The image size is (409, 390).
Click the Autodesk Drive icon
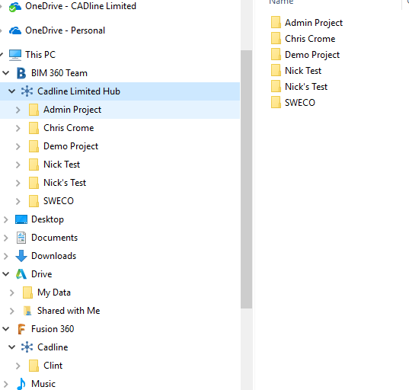point(21,274)
